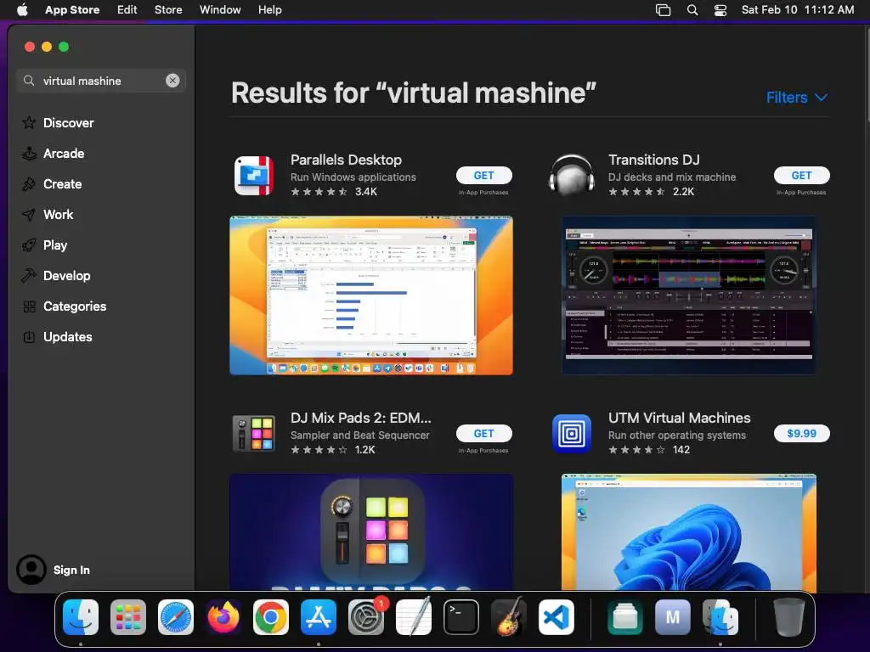
Task: Open Control Center in menu bar
Action: (x=720, y=9)
